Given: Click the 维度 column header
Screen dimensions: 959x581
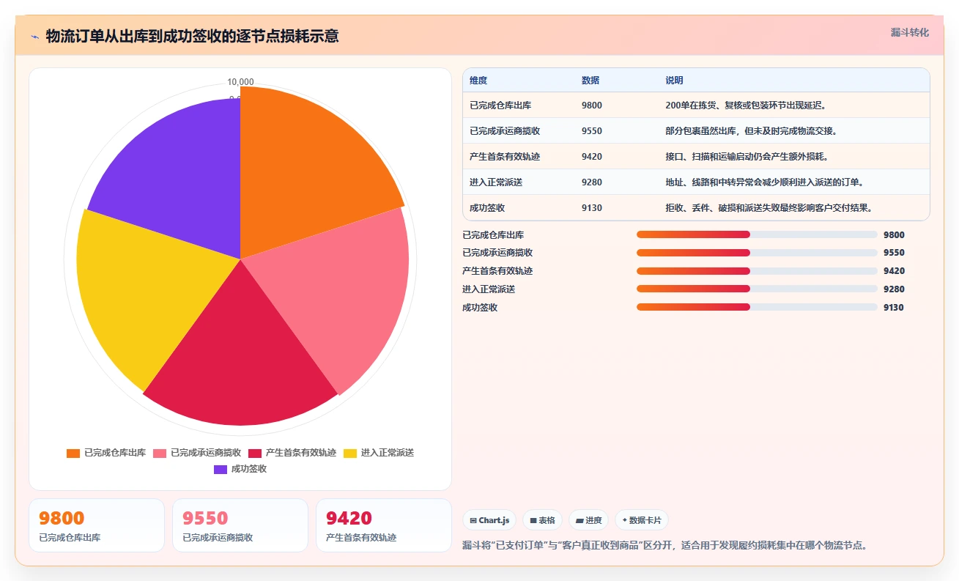Looking at the screenshot, I should [x=478, y=81].
